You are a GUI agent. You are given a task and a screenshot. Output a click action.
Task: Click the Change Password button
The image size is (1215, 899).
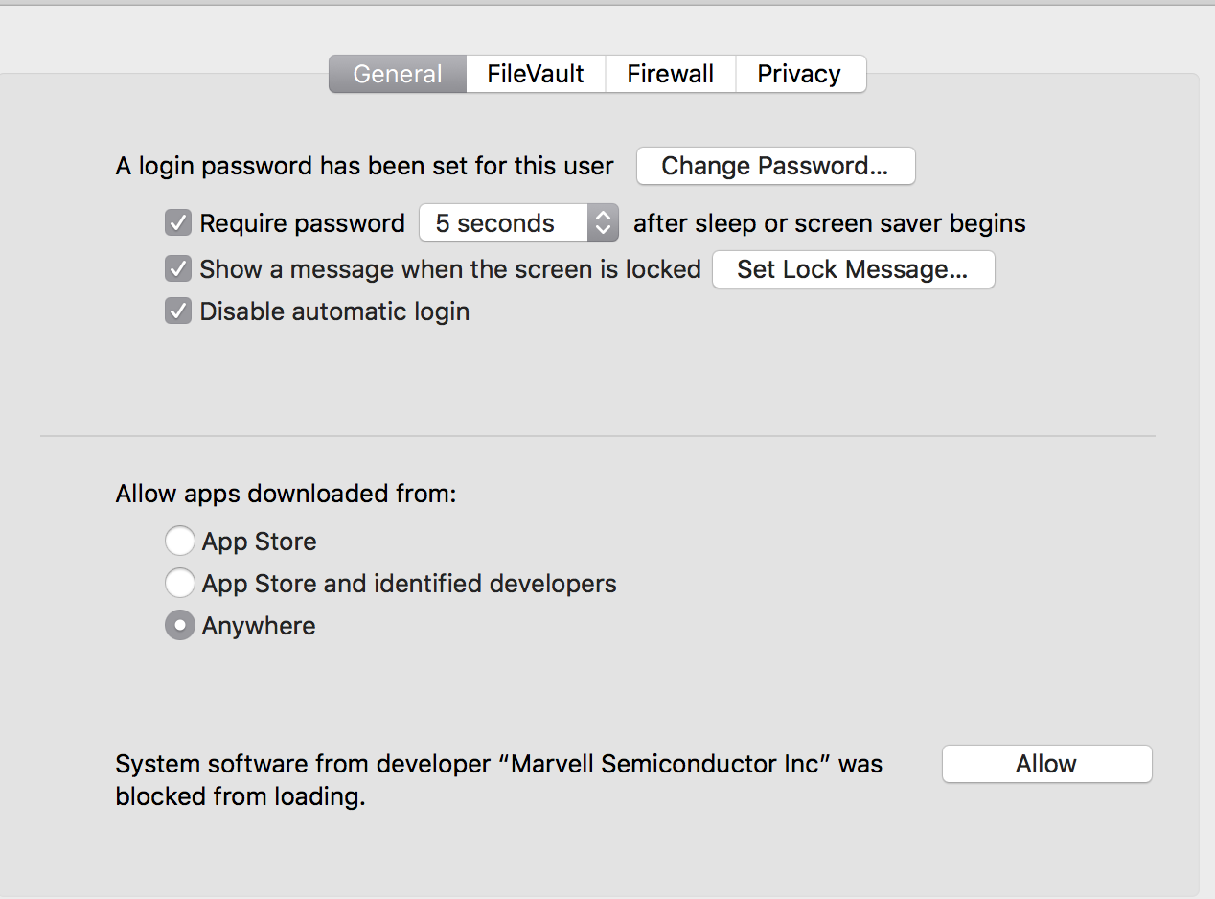click(x=775, y=166)
